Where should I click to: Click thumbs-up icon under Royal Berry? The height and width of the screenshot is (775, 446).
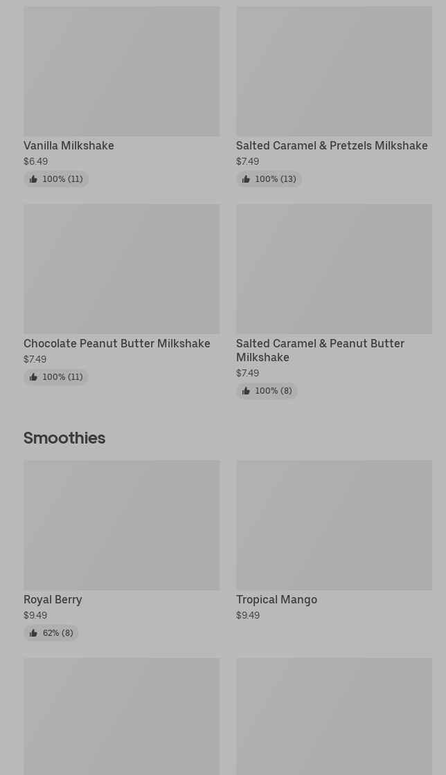(33, 633)
